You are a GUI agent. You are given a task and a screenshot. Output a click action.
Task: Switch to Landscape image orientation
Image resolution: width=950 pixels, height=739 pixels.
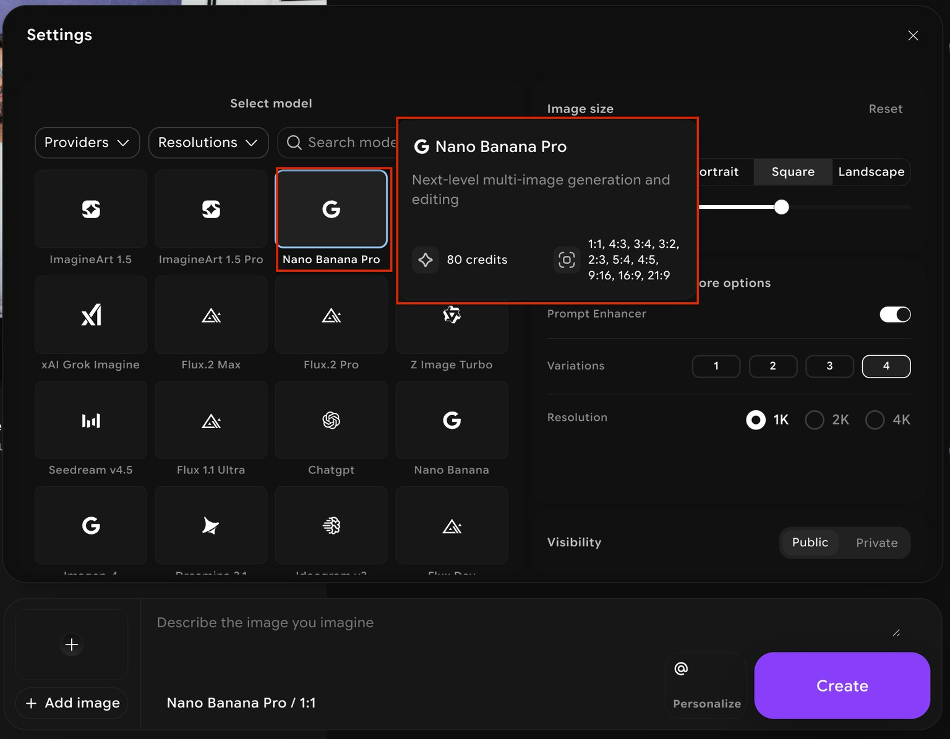(x=871, y=172)
